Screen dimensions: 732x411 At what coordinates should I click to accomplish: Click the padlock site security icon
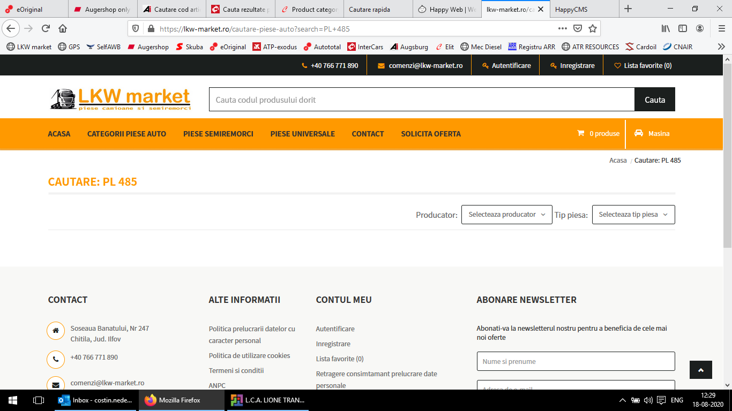pyautogui.click(x=151, y=28)
